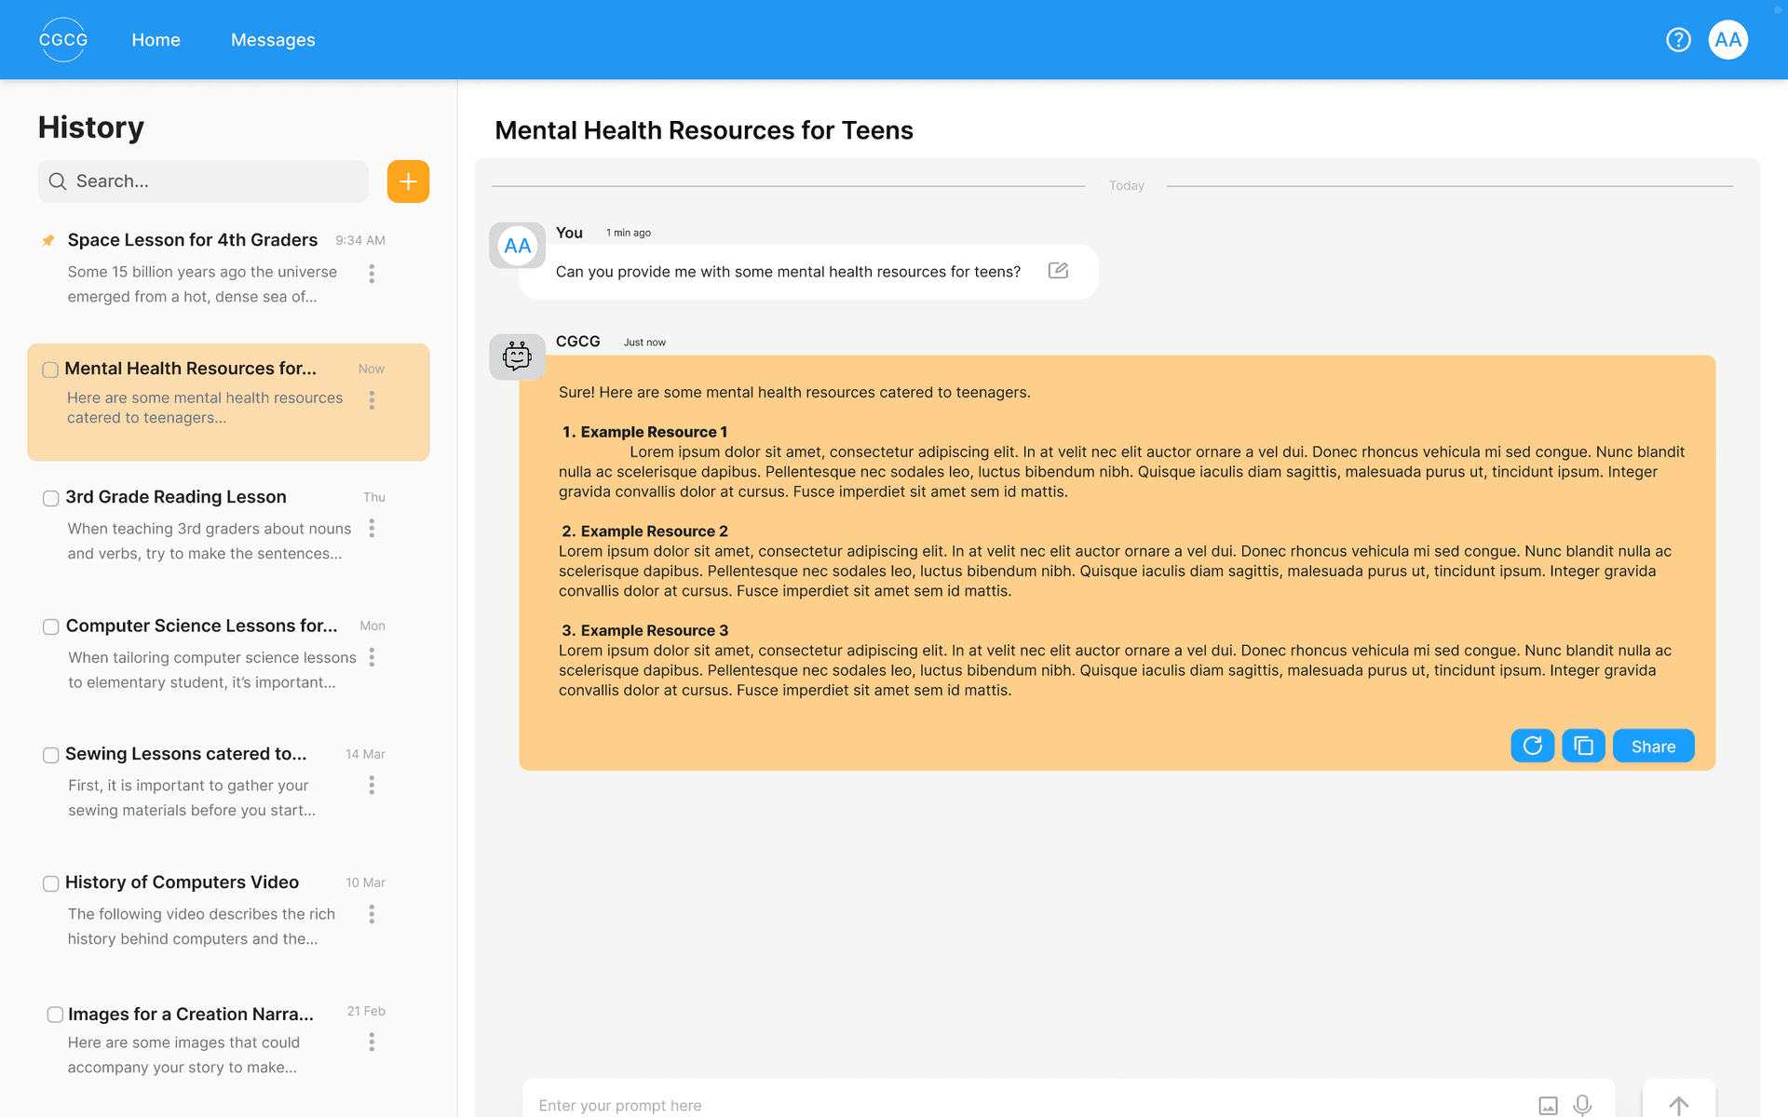Open options menu for Space Lesson chat
The height and width of the screenshot is (1117, 1788).
pyautogui.click(x=372, y=274)
